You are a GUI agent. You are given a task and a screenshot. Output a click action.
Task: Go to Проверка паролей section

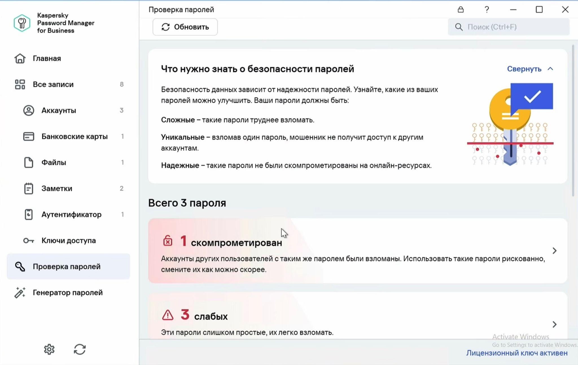coord(68,266)
